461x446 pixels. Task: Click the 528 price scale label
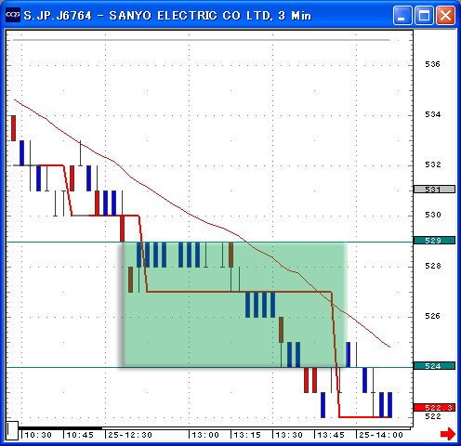[x=432, y=266]
